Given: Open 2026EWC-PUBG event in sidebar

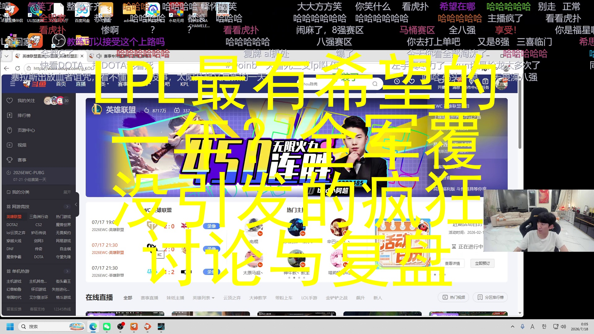Looking at the screenshot, I should coord(39,176).
